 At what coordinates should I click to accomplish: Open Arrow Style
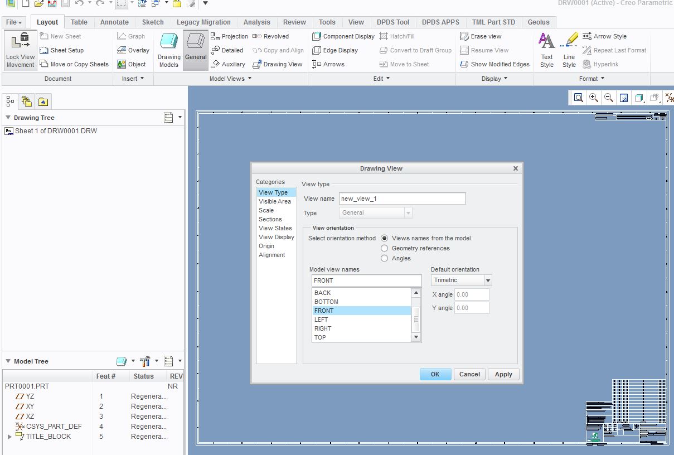[605, 36]
